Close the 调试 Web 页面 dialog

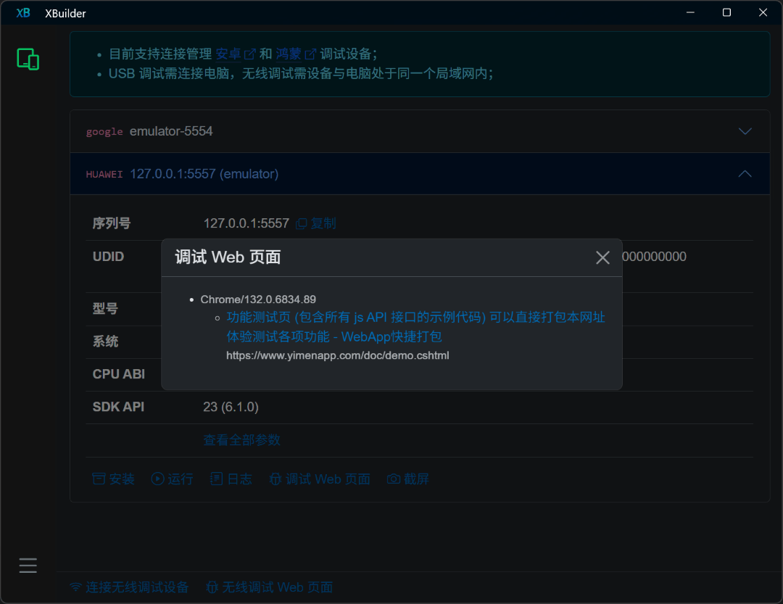pos(602,257)
